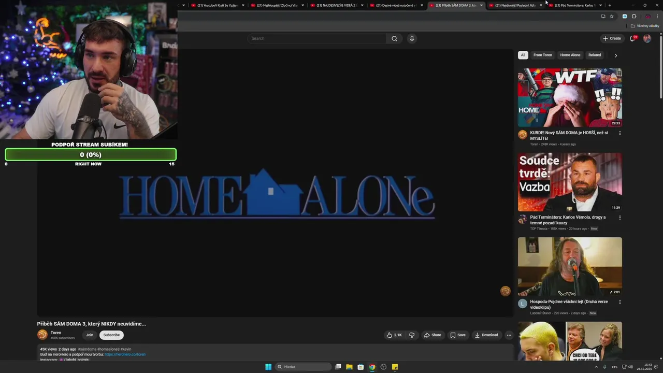Open Windows Start menu
The image size is (663, 373).
268,367
